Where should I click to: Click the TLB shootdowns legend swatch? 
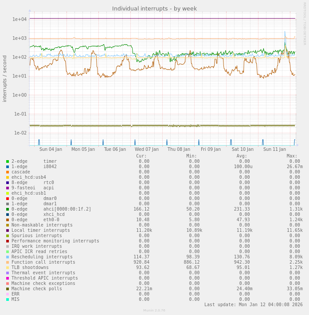coord(8,268)
